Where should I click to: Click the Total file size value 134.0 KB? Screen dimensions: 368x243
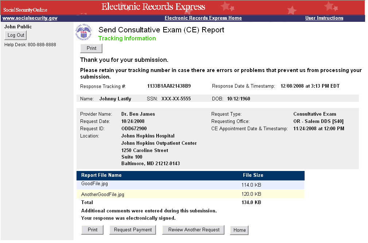coord(251,203)
